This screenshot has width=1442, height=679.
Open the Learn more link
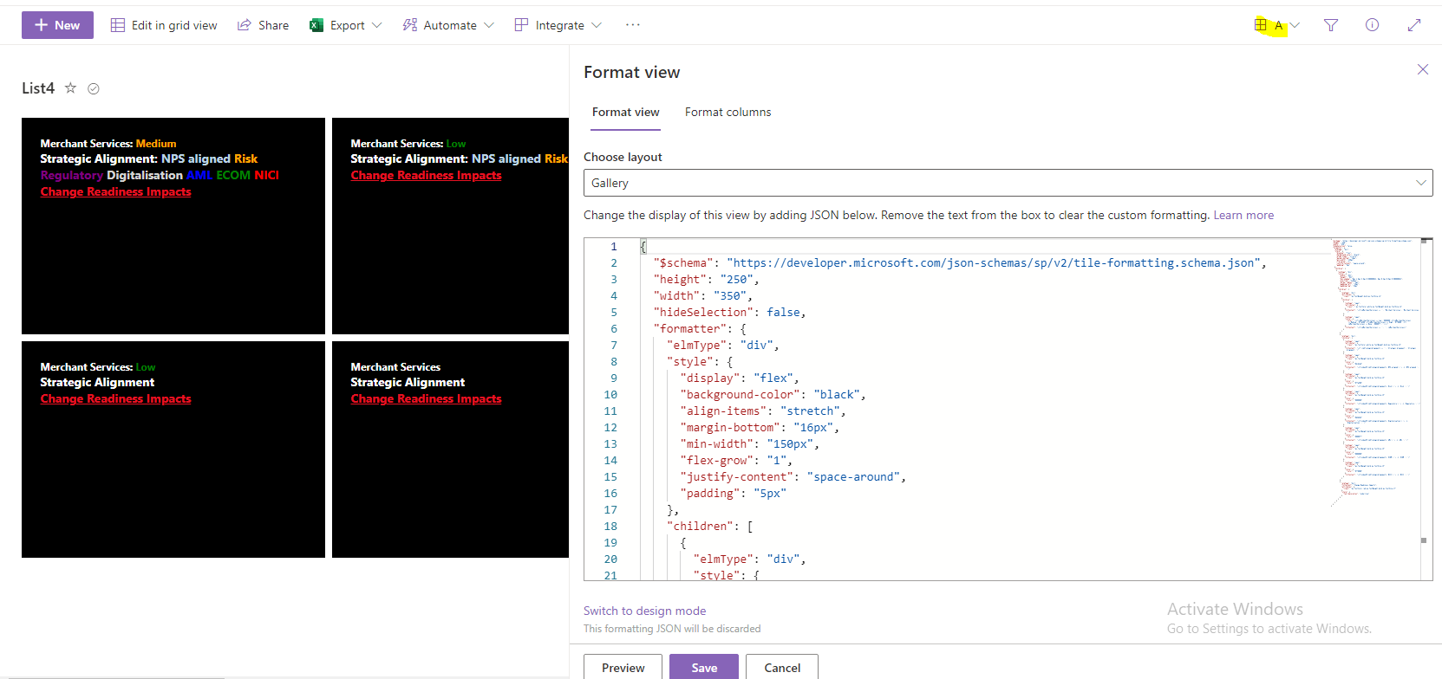tap(1243, 215)
